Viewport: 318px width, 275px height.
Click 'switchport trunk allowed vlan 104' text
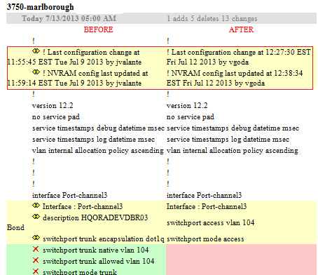coord(99,261)
